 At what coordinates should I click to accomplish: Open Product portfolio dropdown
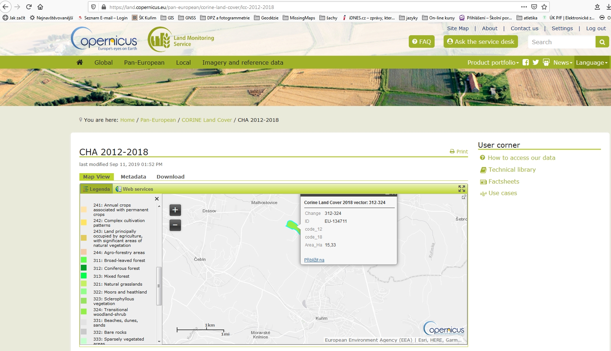click(493, 62)
